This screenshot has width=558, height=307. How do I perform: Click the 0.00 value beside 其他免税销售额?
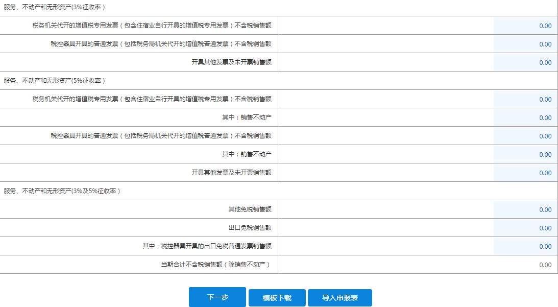[544, 209]
